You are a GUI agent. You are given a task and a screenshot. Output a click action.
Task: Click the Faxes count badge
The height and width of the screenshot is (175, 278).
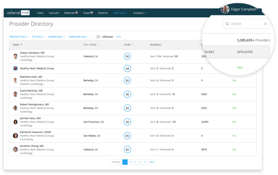click(91, 12)
